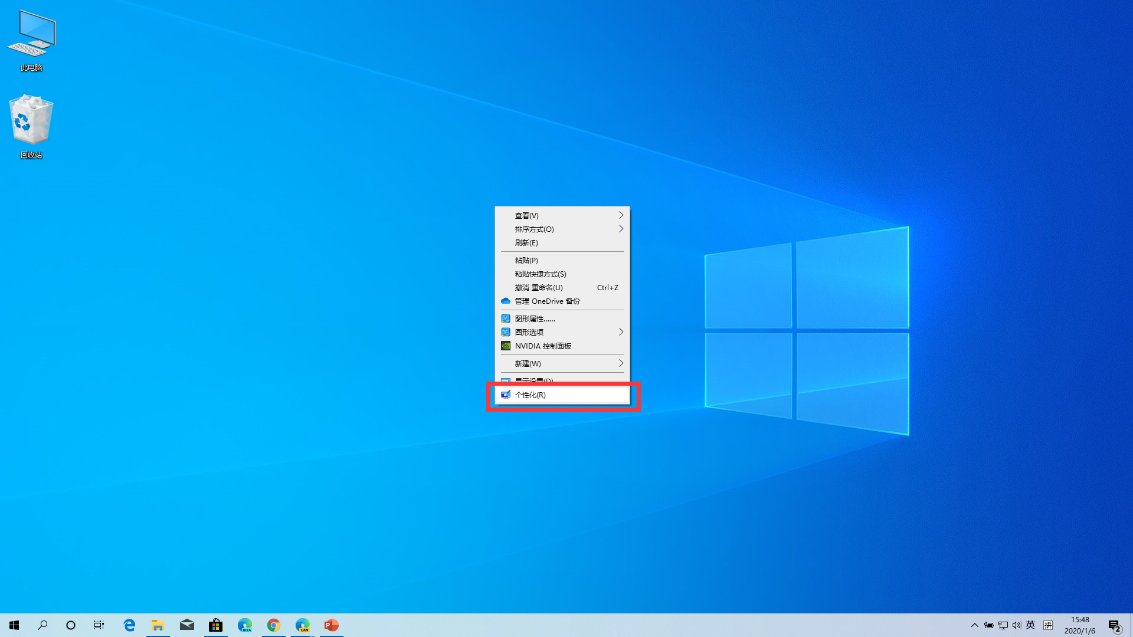Click Show desktop sliver at taskbar end
Image resolution: width=1133 pixels, height=637 pixels.
(x=1131, y=625)
